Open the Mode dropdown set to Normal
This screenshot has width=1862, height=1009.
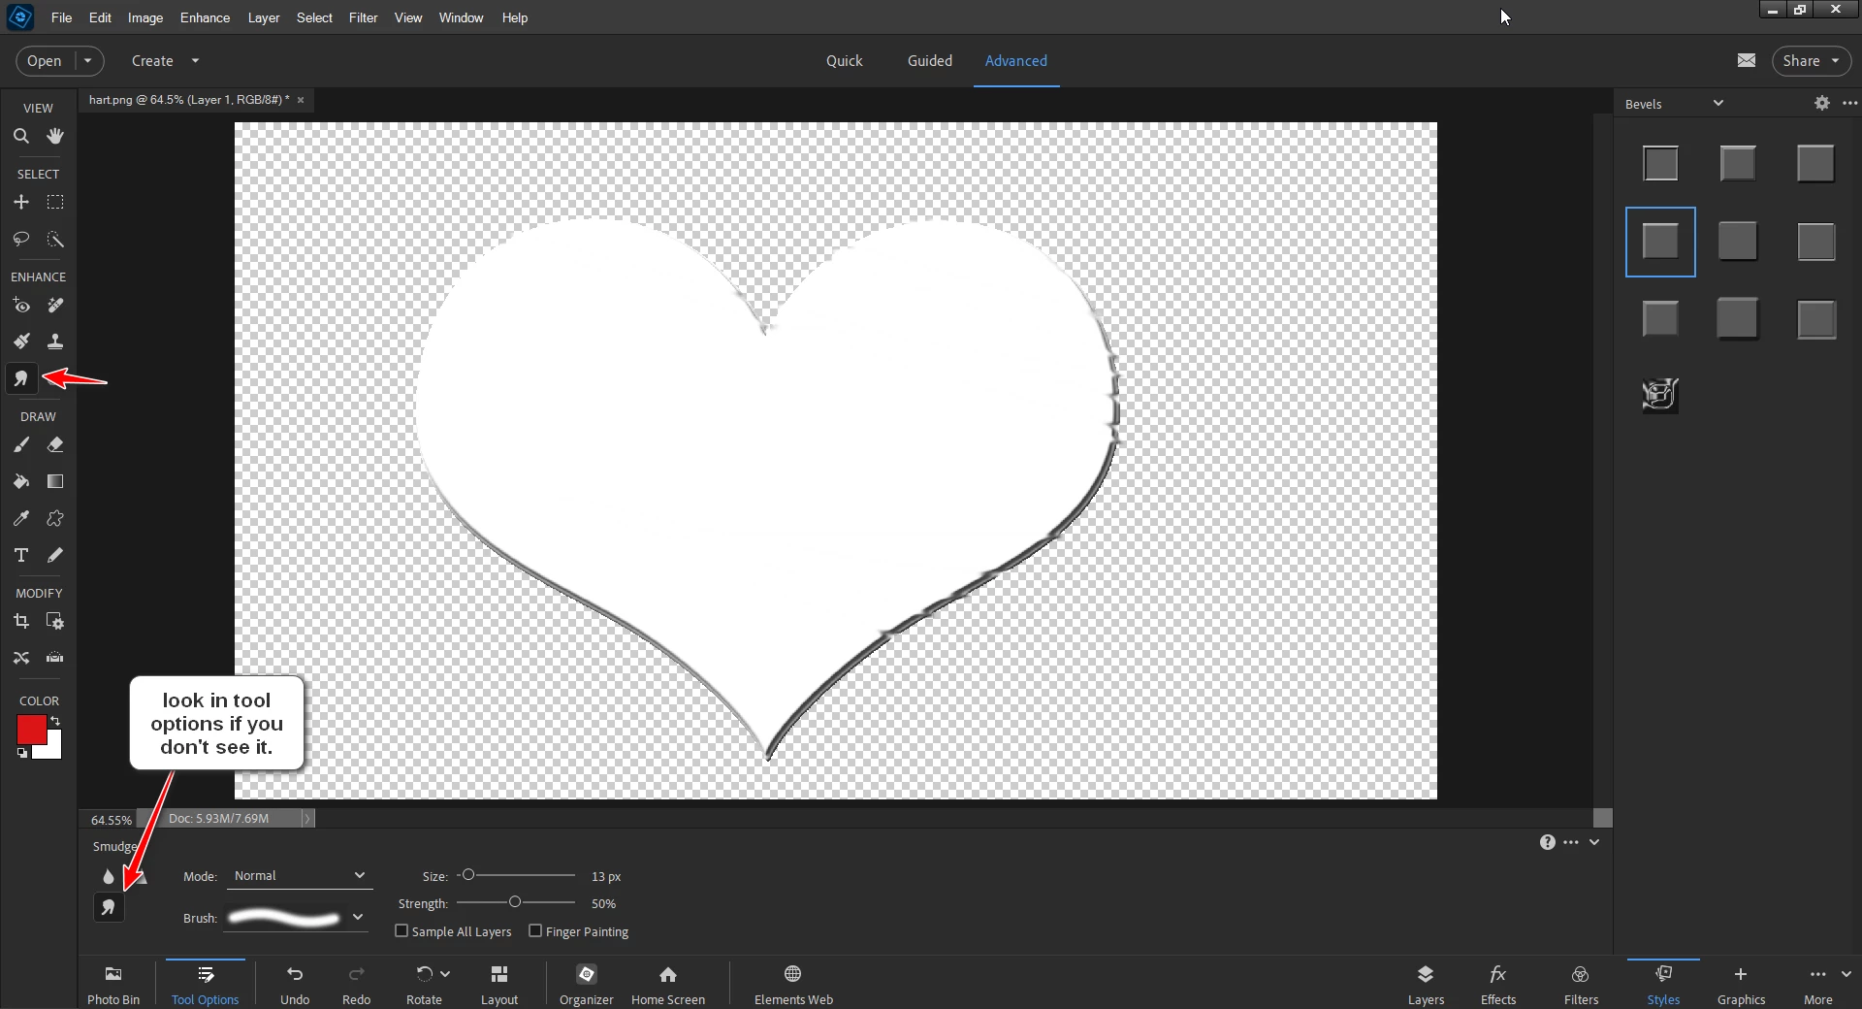tap(299, 876)
